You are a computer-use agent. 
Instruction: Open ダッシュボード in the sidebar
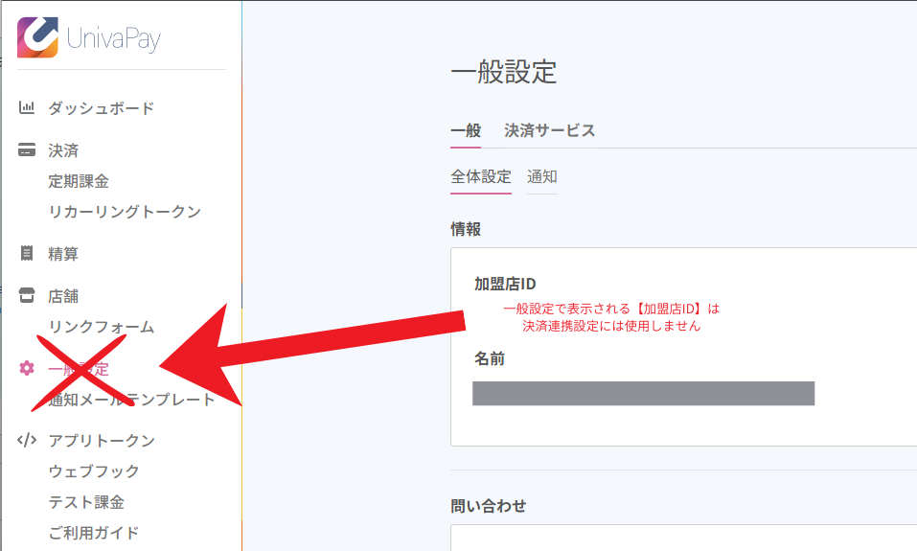pyautogui.click(x=101, y=108)
